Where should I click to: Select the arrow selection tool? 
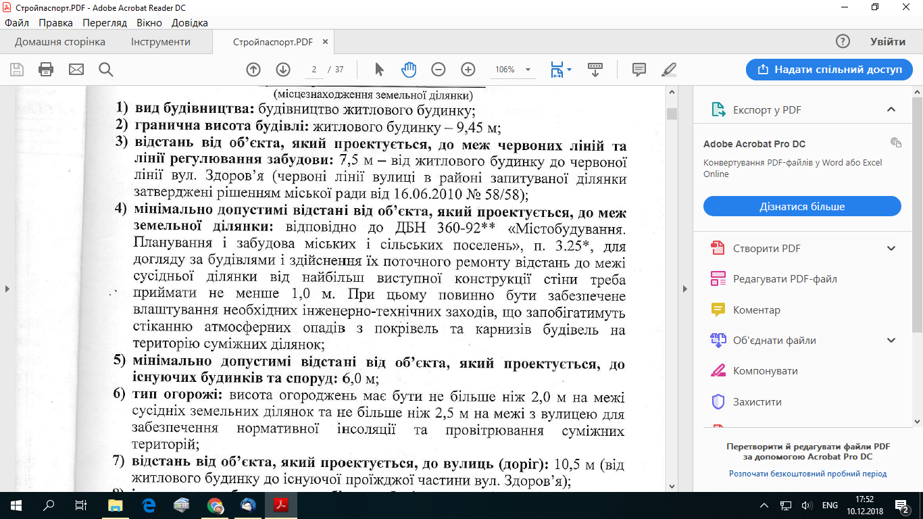[x=379, y=69]
